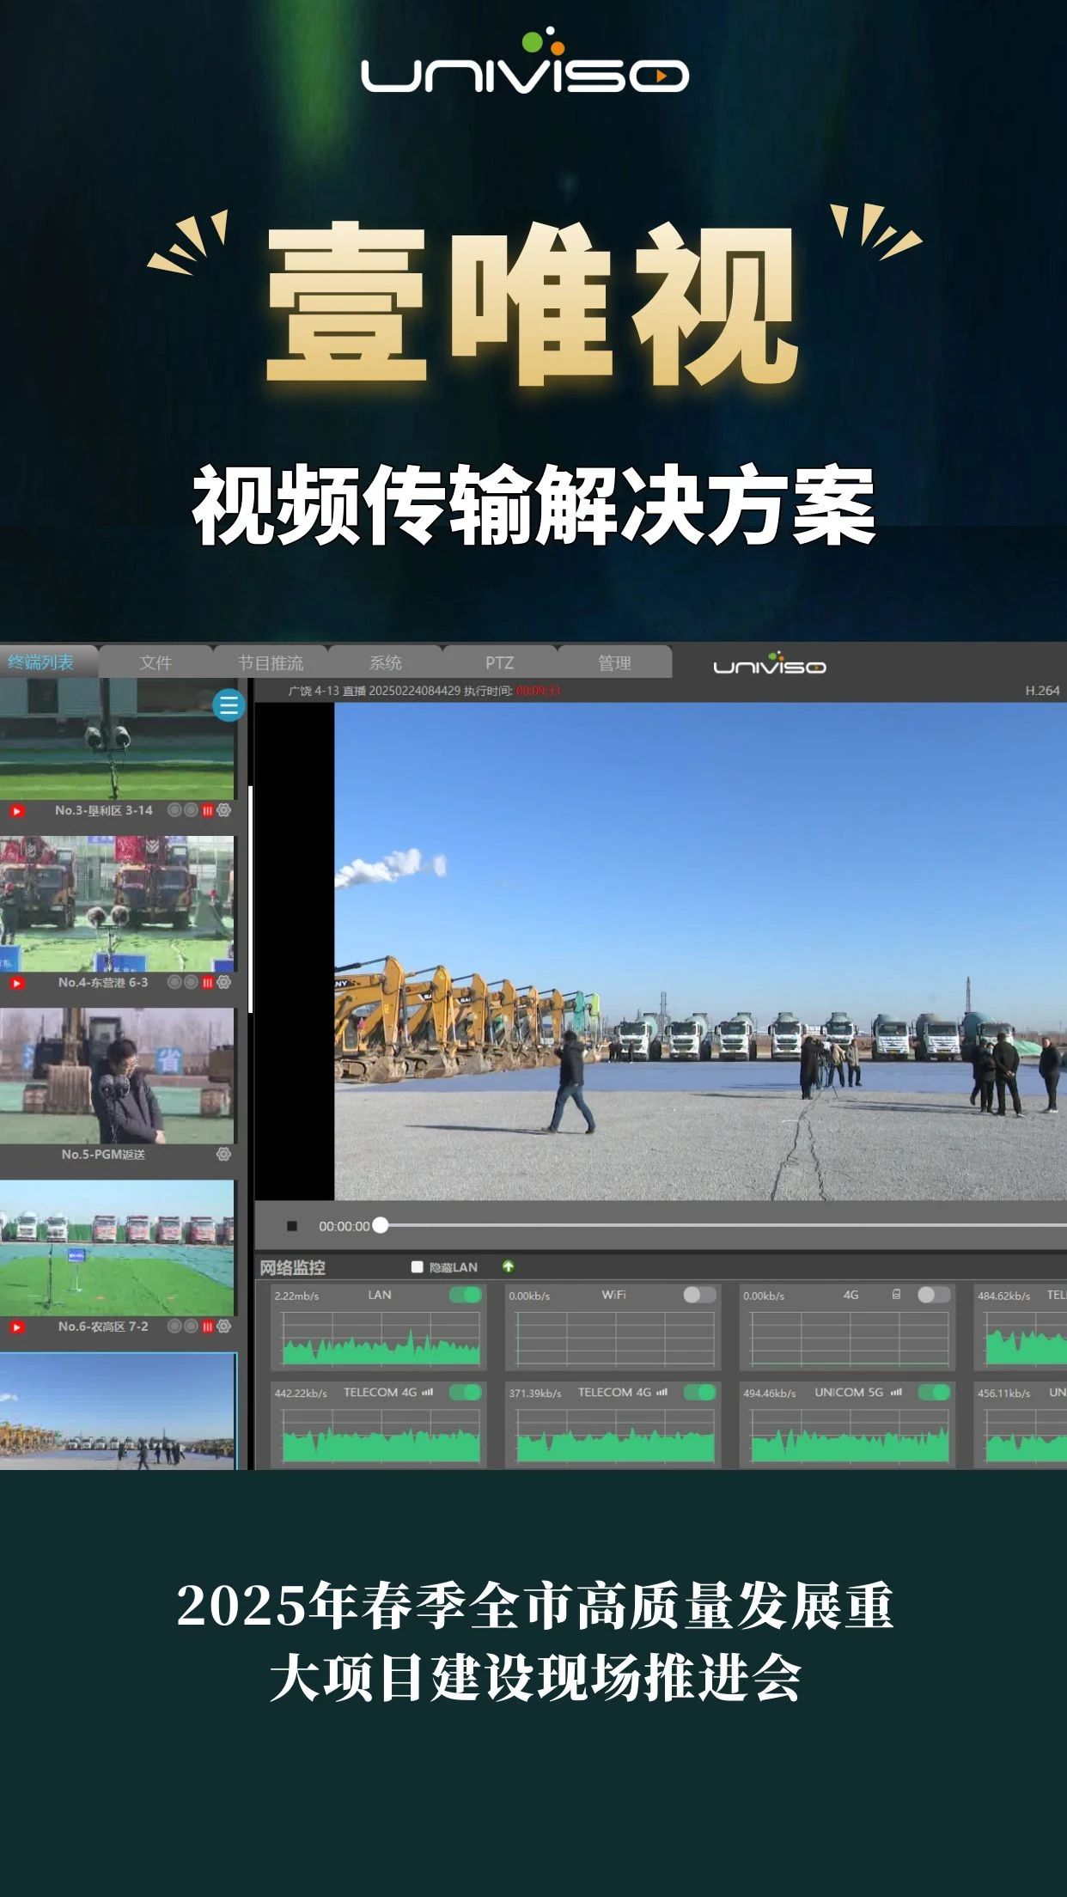The height and width of the screenshot is (1897, 1067).
Task: Go to the 管理 tab
Action: pos(614,662)
